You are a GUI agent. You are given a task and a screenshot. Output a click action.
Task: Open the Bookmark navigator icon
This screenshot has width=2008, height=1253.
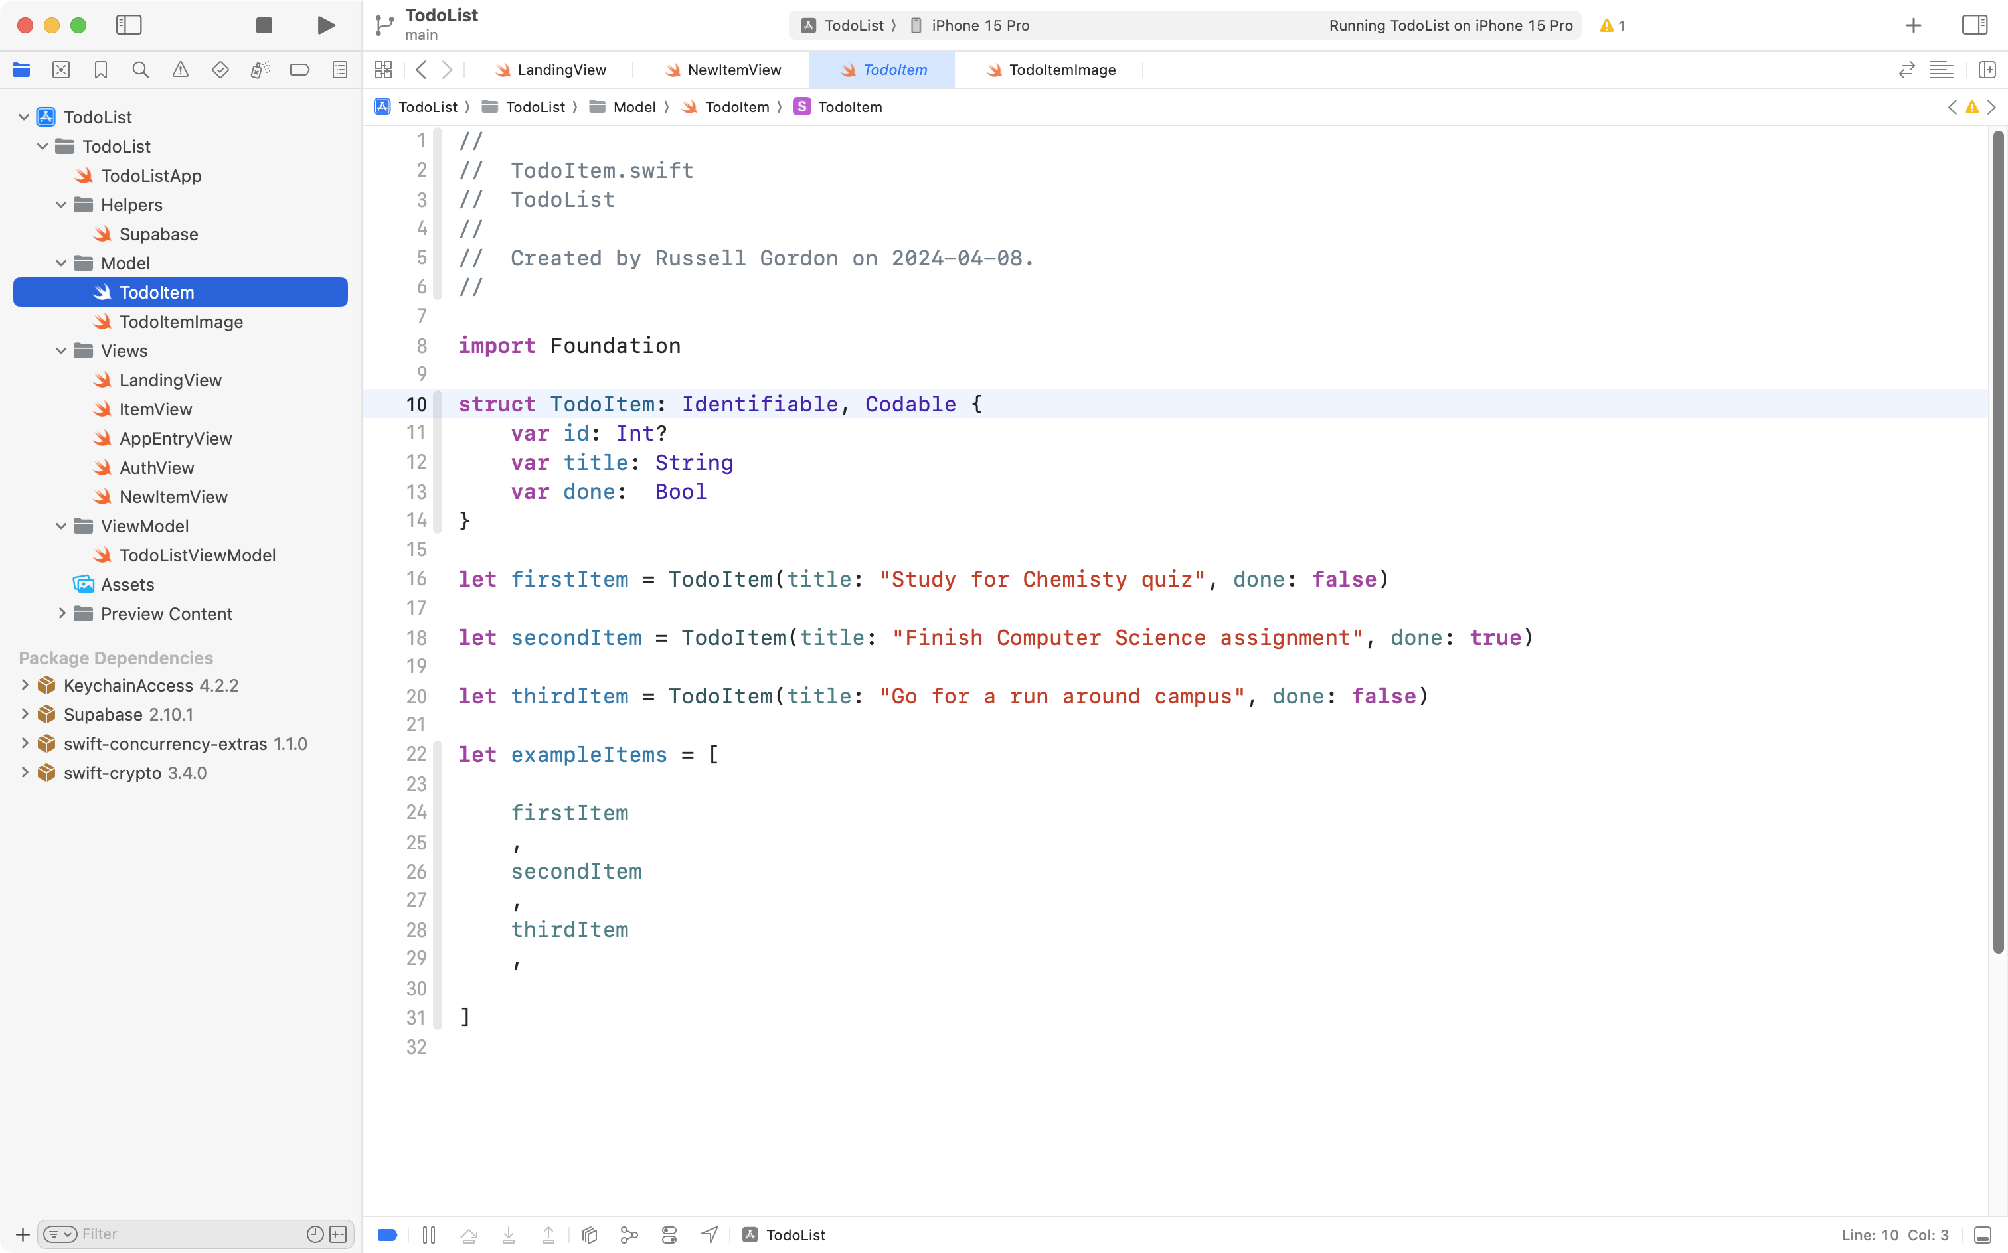pyautogui.click(x=101, y=70)
